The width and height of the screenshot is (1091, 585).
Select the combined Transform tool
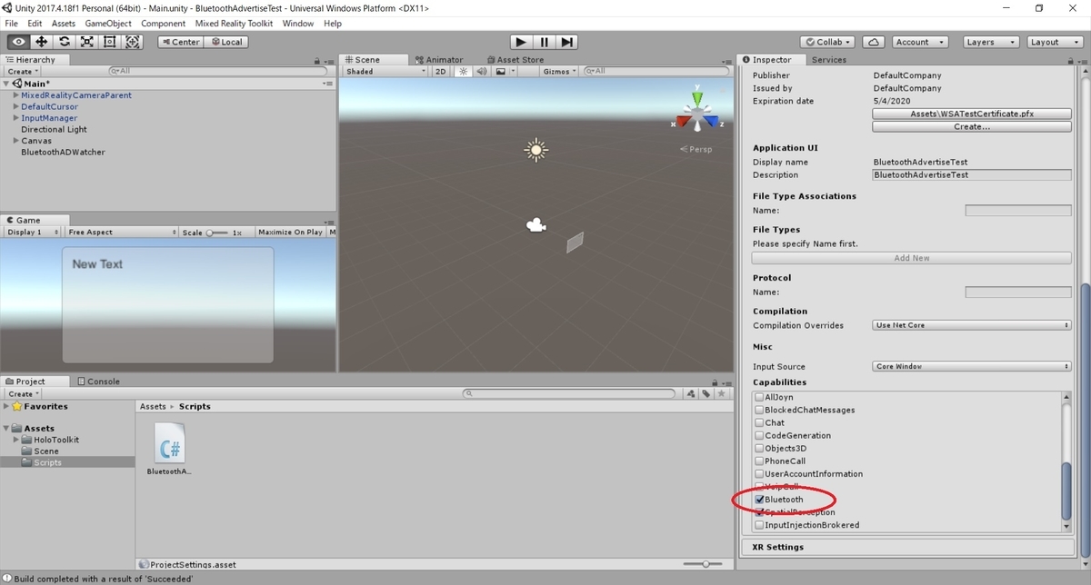tap(133, 42)
